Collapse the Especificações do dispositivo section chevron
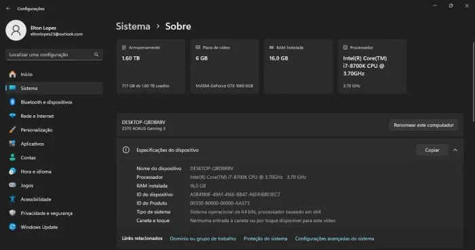 coord(455,150)
